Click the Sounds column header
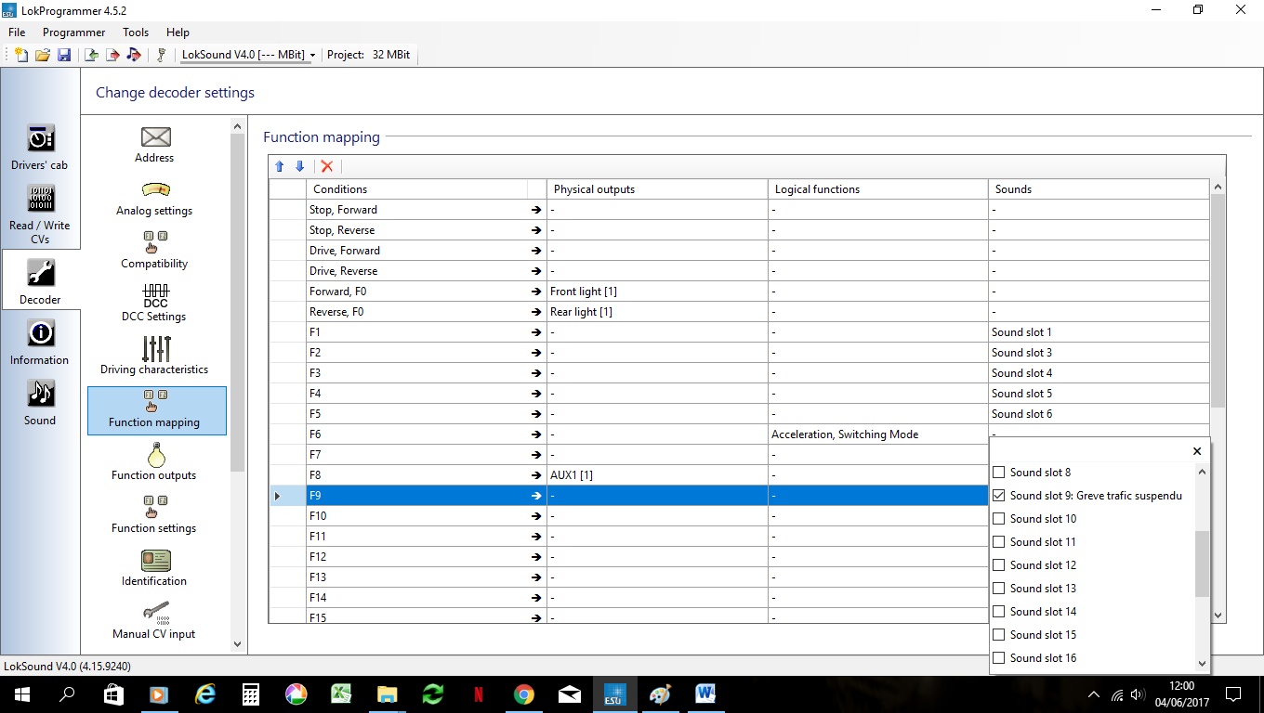1264x713 pixels. click(x=1099, y=189)
